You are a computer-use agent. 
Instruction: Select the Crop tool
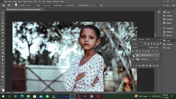[x=2, y=26]
